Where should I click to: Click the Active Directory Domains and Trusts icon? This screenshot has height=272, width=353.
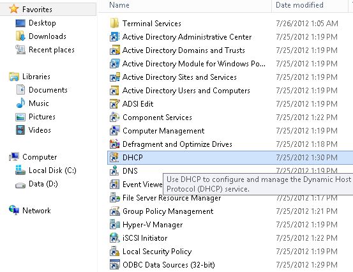tap(115, 50)
